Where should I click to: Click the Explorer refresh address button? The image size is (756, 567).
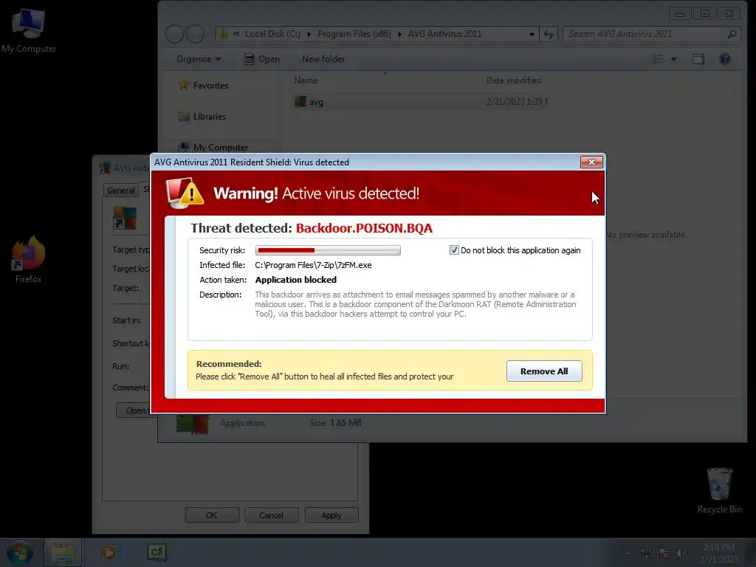click(549, 34)
